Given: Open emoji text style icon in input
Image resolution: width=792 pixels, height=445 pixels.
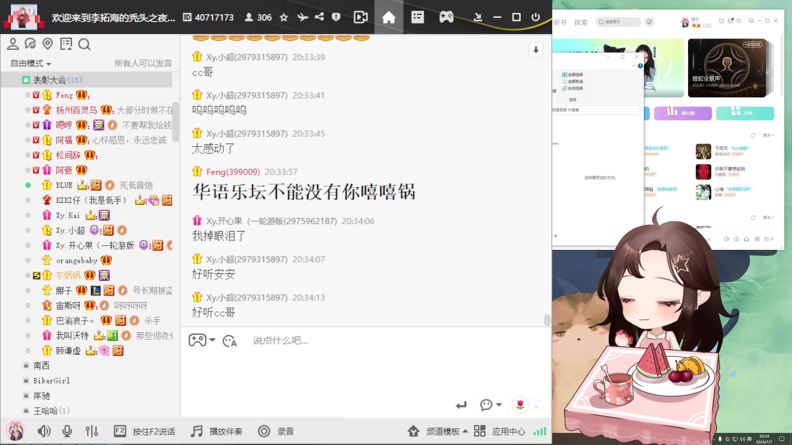Looking at the screenshot, I should [x=230, y=341].
